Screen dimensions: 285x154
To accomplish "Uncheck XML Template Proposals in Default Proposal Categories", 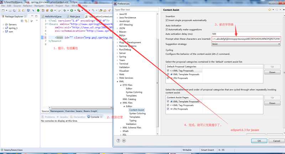I will [168, 75].
